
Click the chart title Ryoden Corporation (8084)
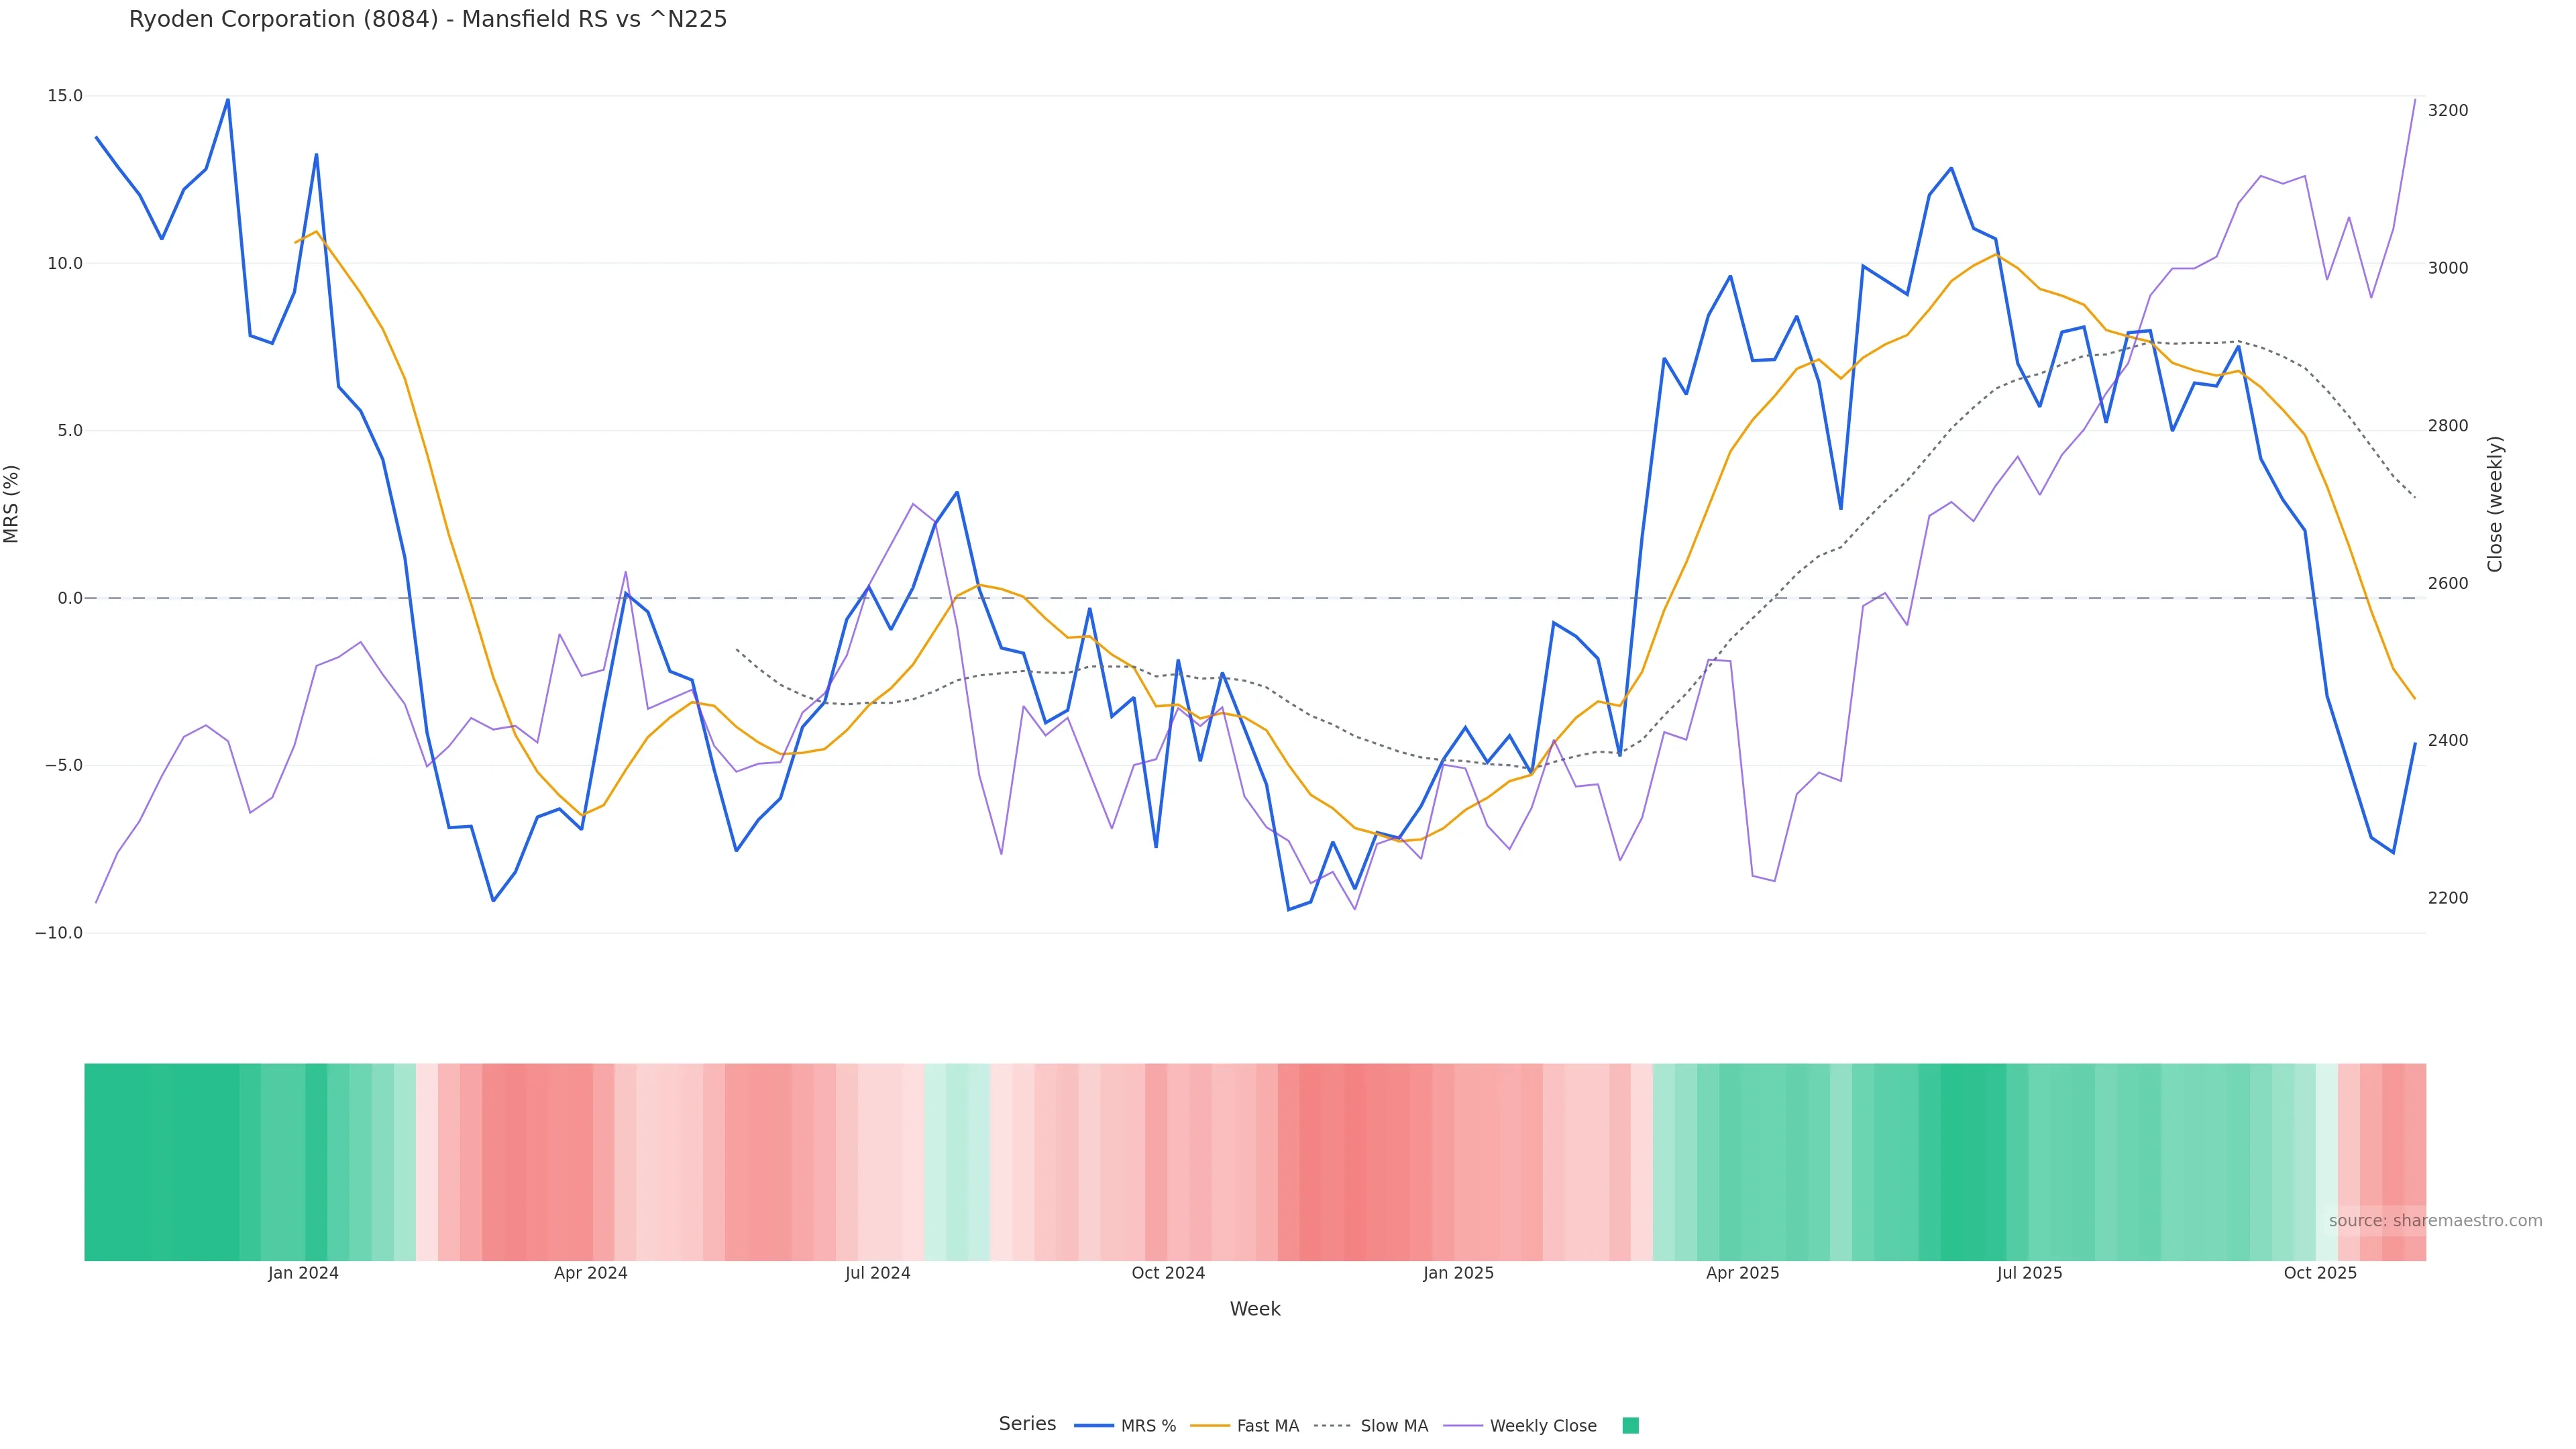coord(428,19)
